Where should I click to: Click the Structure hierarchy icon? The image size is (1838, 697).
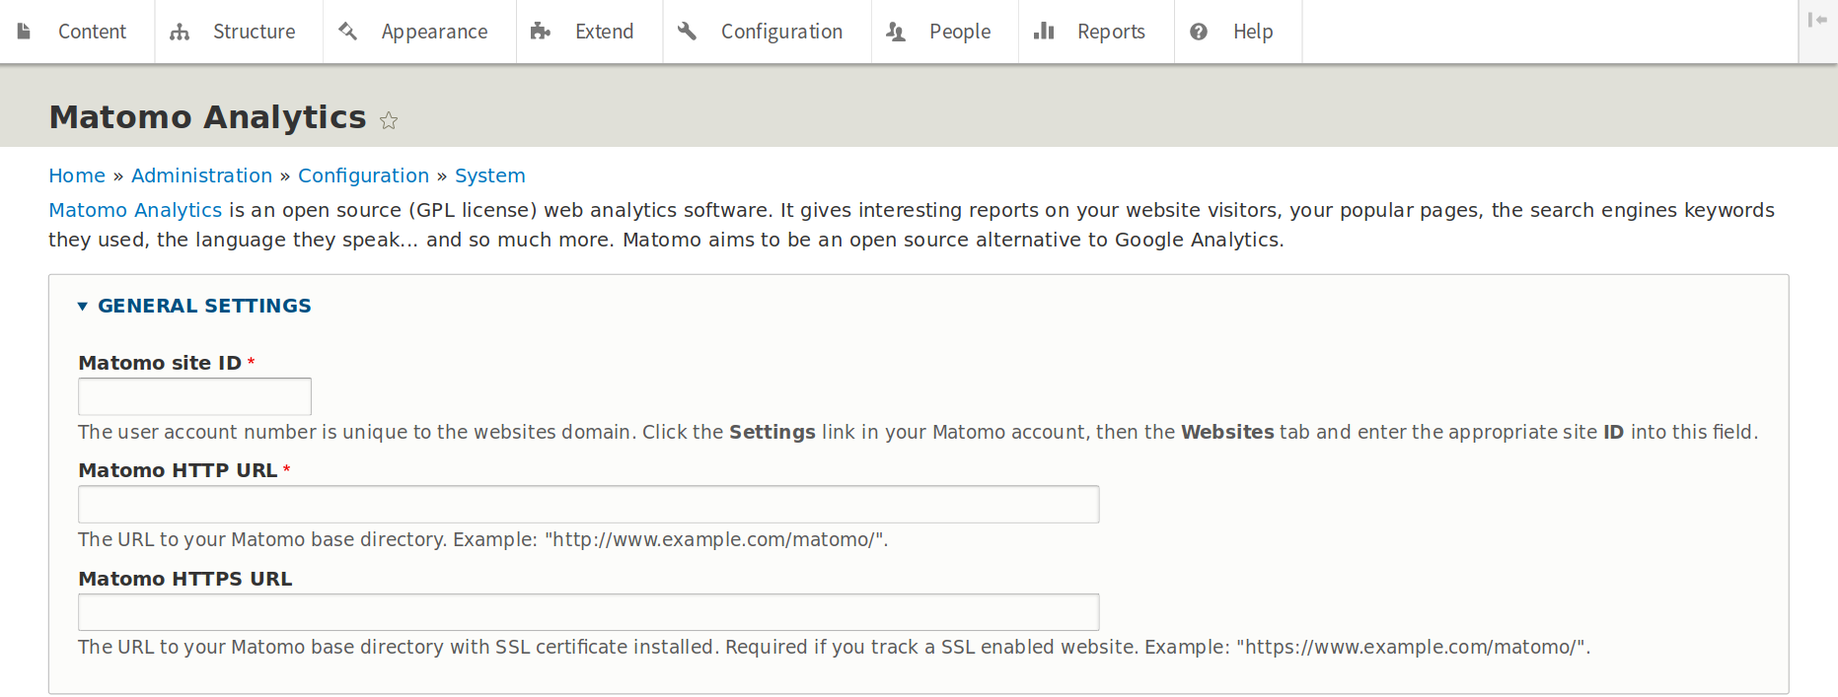click(x=180, y=32)
